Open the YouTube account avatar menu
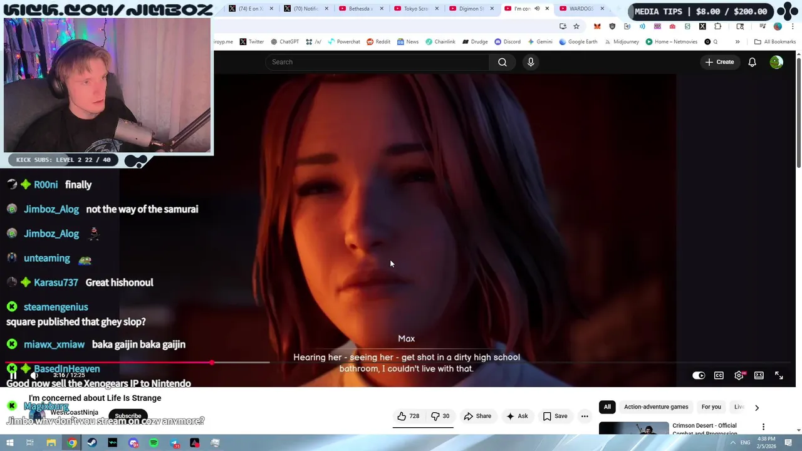The image size is (802, 451). point(776,62)
